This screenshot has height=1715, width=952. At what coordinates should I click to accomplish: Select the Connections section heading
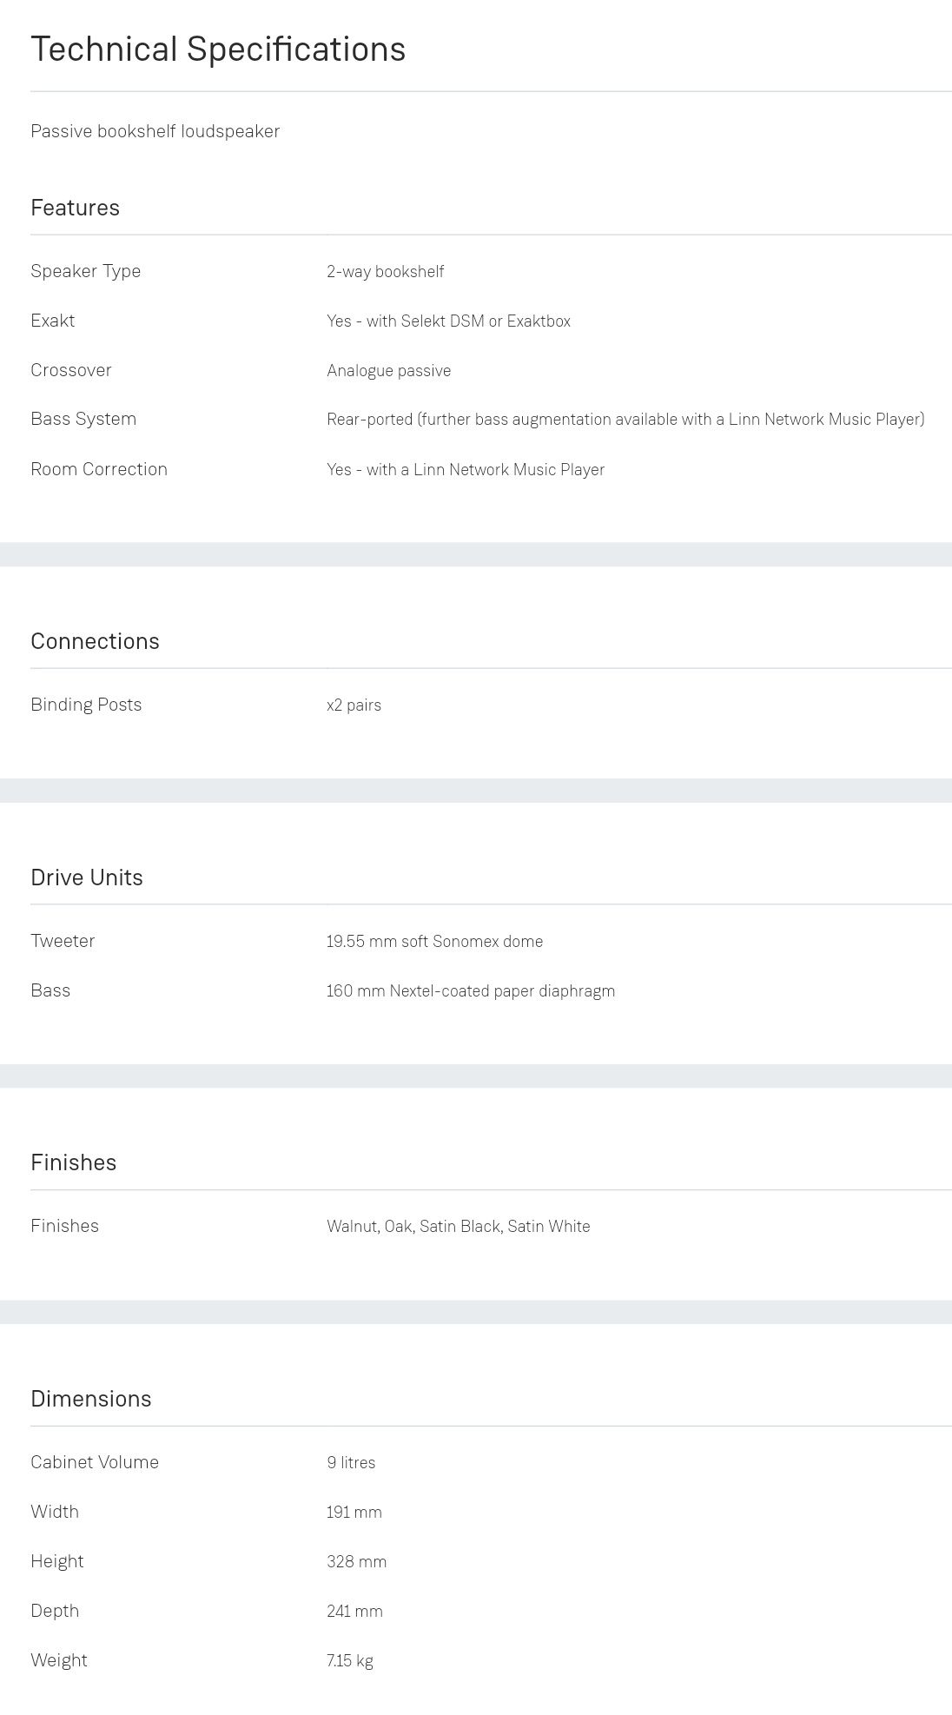95,641
